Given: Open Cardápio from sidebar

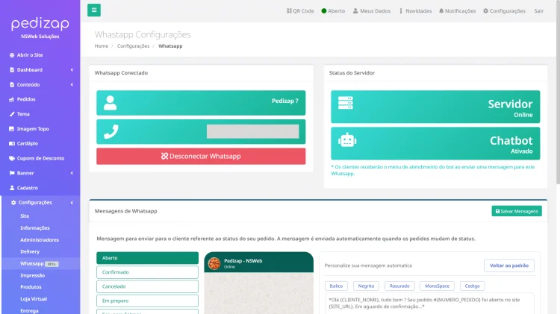Looking at the screenshot, I should pyautogui.click(x=28, y=143).
